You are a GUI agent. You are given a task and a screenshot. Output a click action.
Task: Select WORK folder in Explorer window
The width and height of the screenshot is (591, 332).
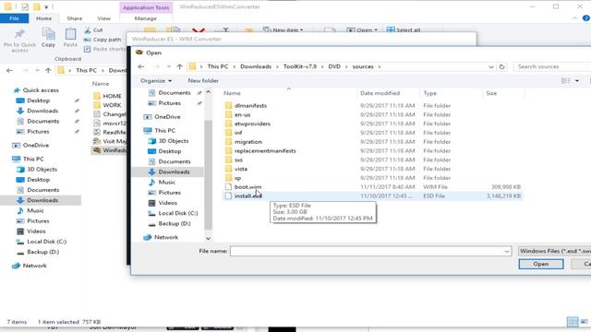click(112, 105)
